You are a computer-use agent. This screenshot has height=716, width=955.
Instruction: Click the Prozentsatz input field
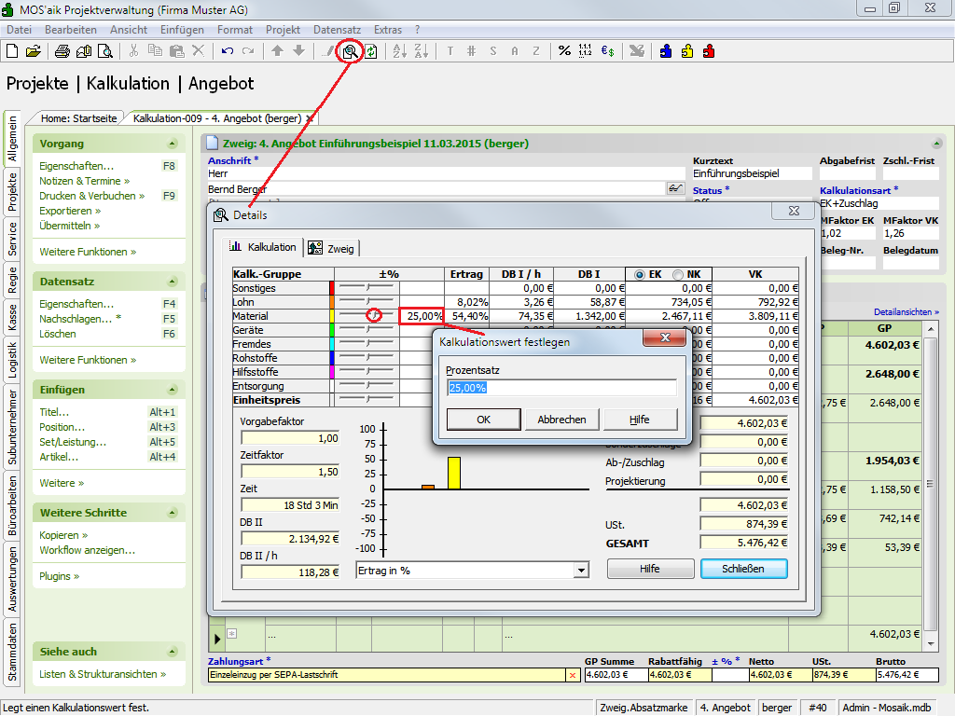click(x=561, y=388)
